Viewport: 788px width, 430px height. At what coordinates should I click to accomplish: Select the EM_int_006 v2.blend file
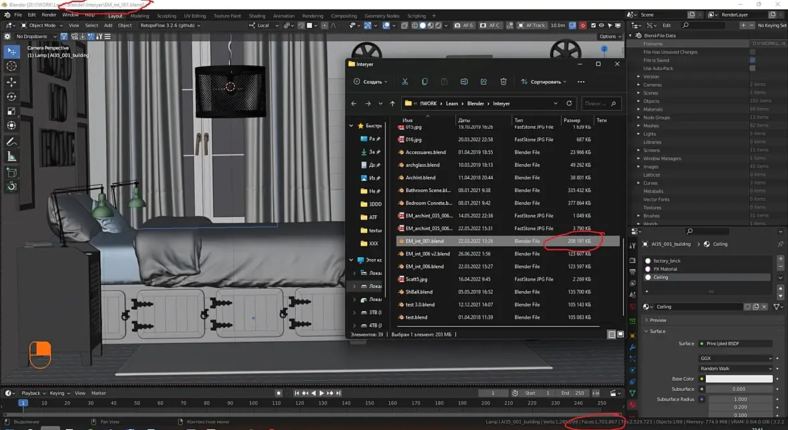[427, 254]
